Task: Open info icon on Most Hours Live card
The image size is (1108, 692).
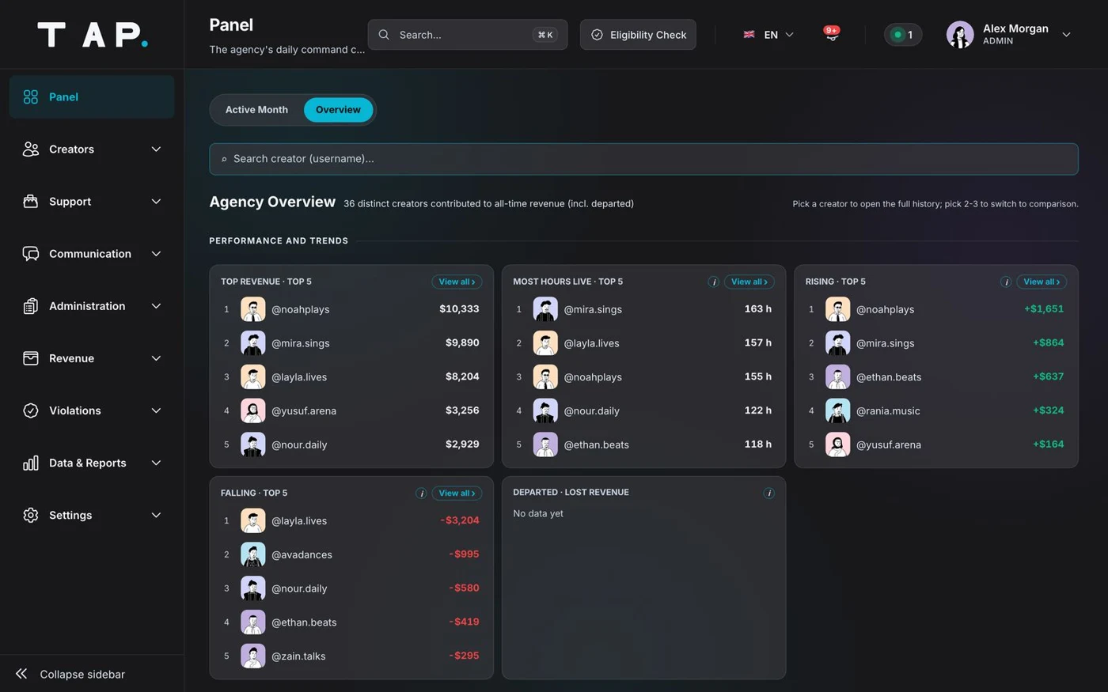Action: point(713,282)
